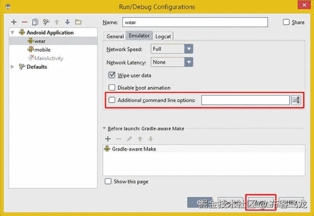Screen dimensions: 314x216
Task: Switch to the Emulator tab
Action: point(139,36)
